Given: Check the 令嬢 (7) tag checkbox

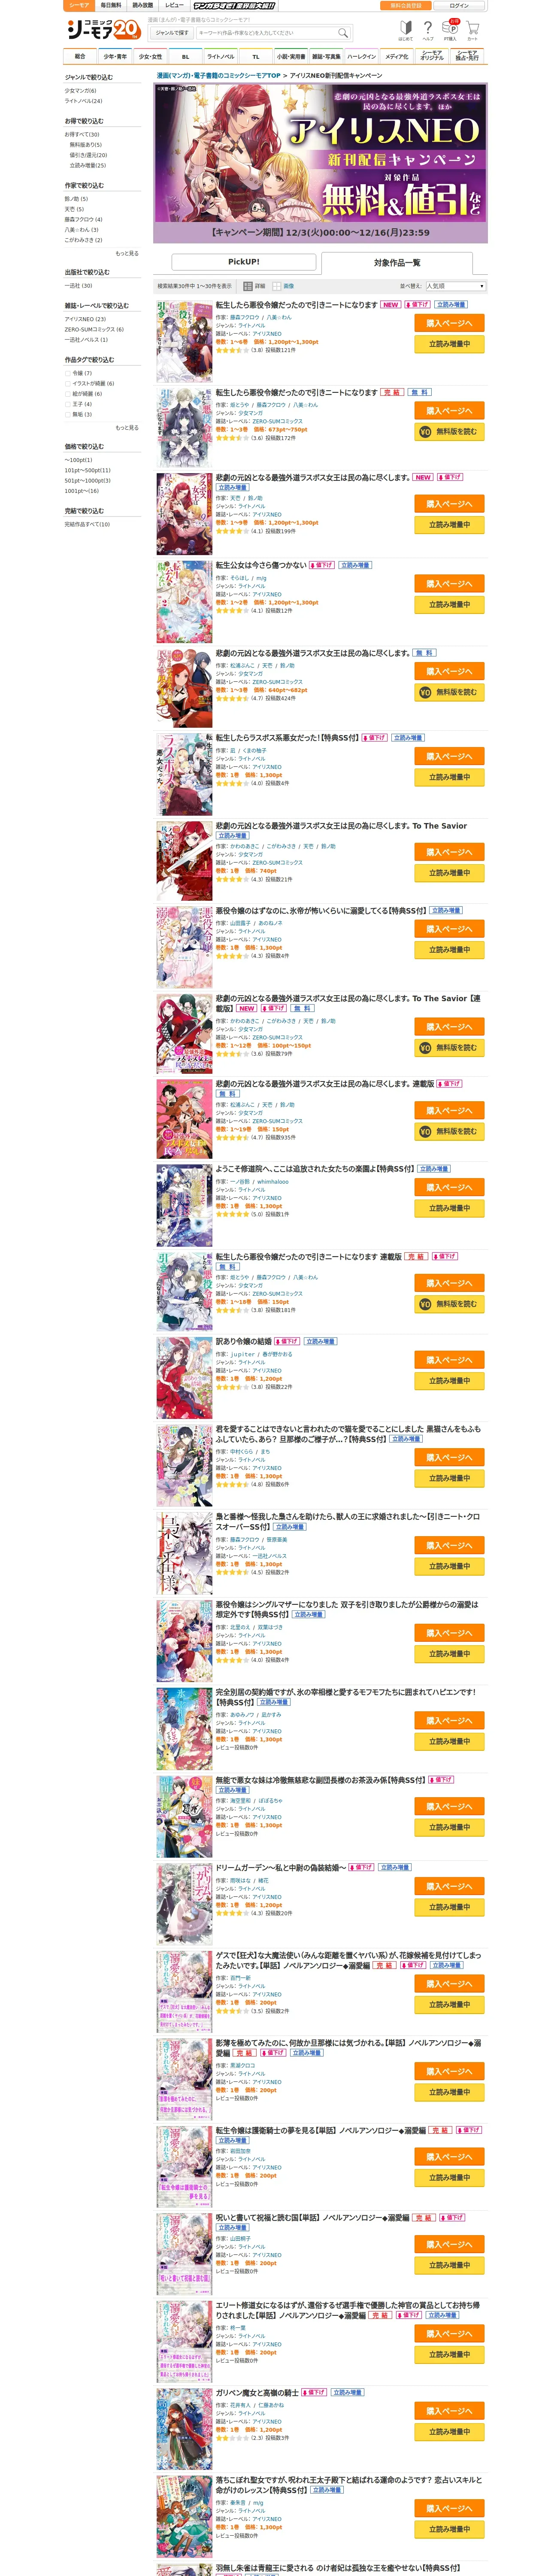Looking at the screenshot, I should 68,373.
